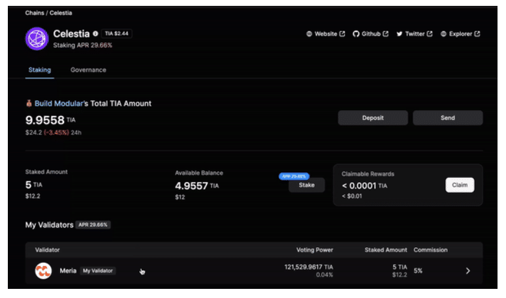The width and height of the screenshot is (506, 298).
Task: Click the 9.9558 TIA total amount
Action: [50, 120]
